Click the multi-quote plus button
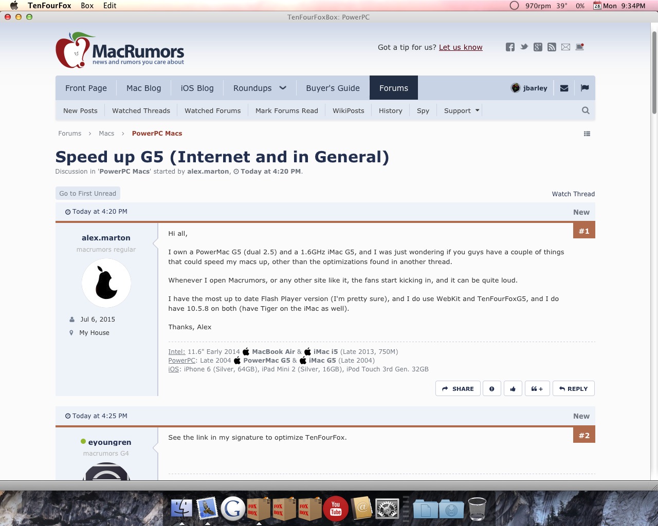 tap(537, 389)
